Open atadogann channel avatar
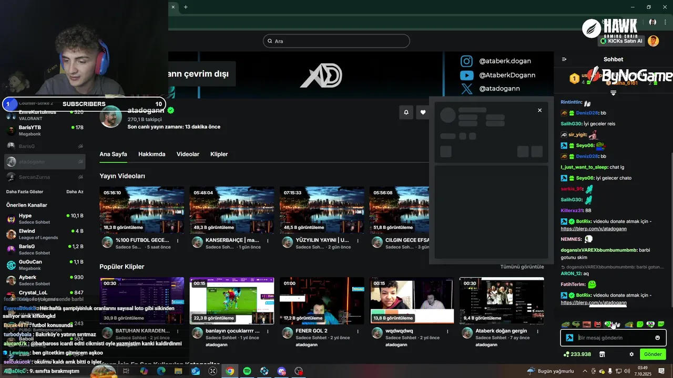 coord(111,117)
